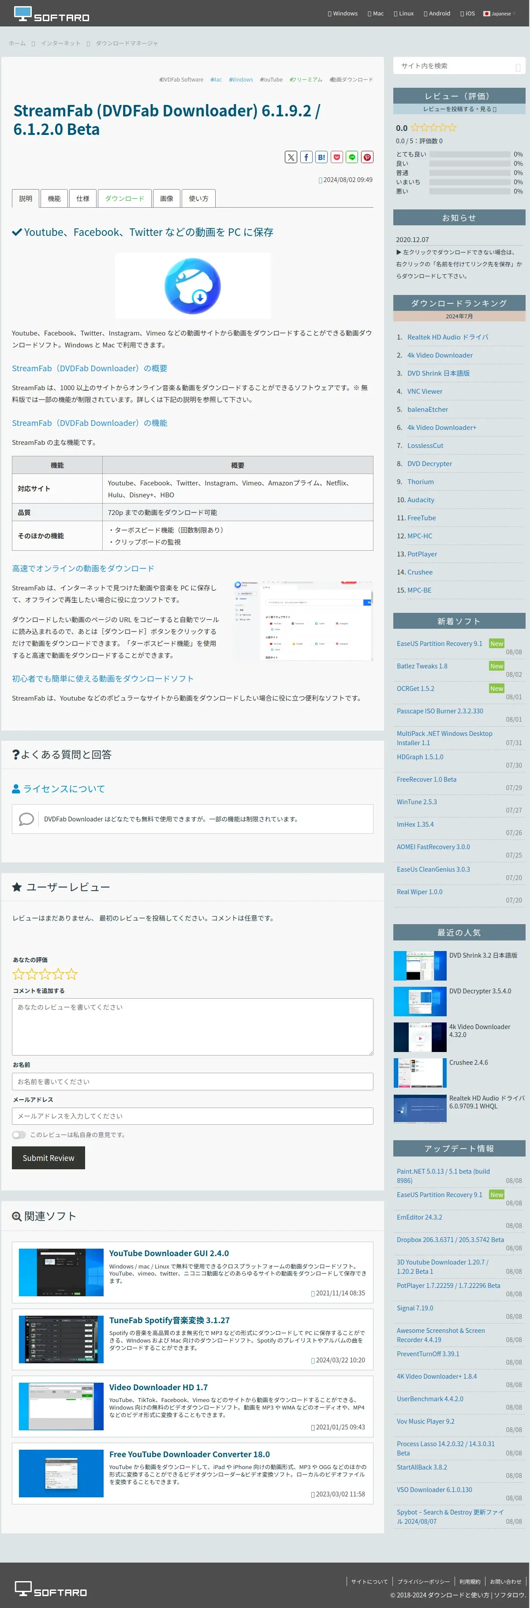Open DVD Shrink 3.2 thumbnail in 最近の人気
Viewport: 530px width, 1608px height.
click(419, 966)
